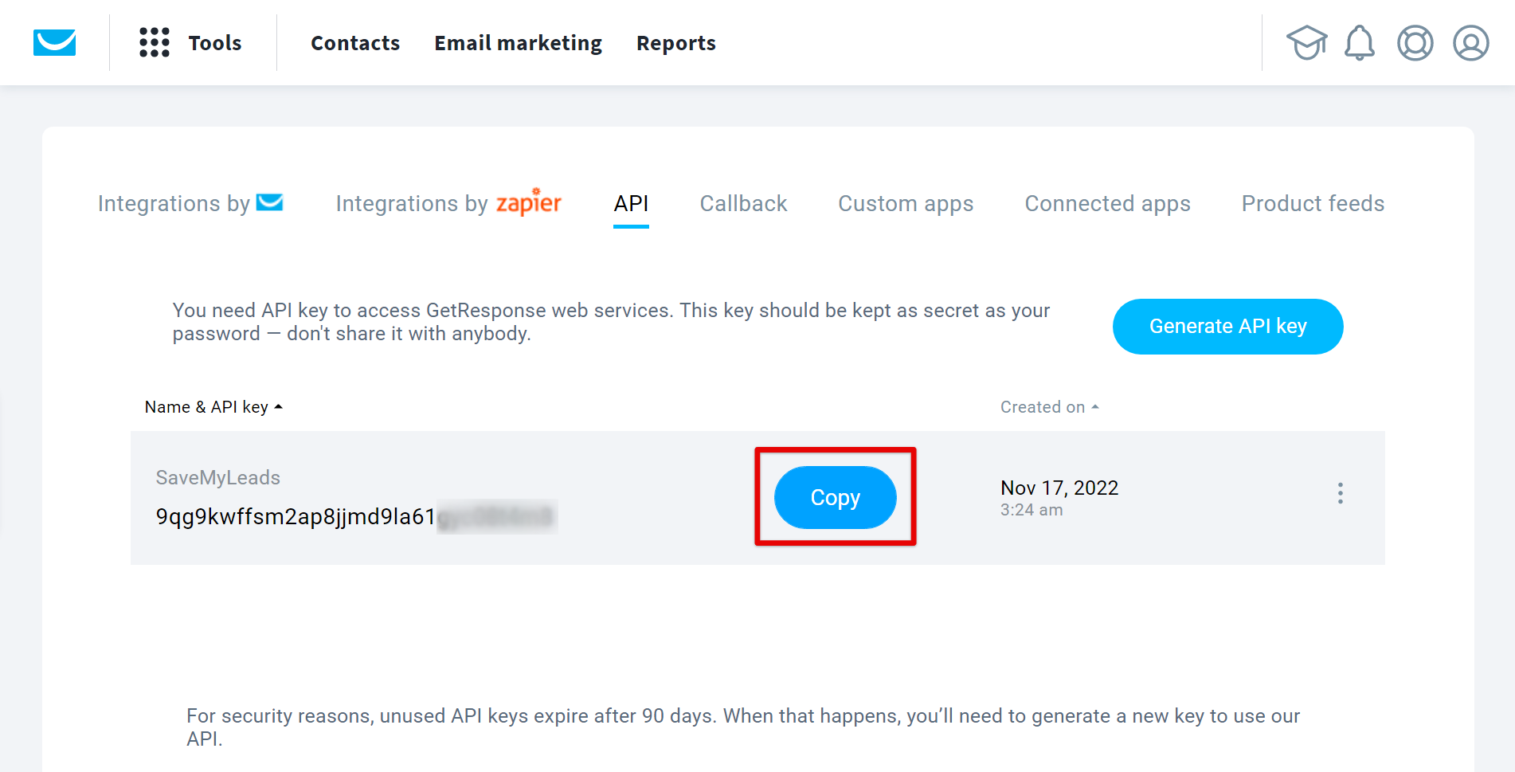Screen dimensions: 1515x772
Task: Open the notifications bell
Action: [x=1360, y=42]
